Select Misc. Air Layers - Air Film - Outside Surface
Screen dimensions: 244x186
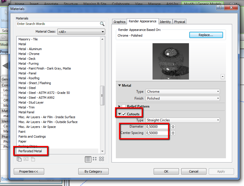click(48, 122)
